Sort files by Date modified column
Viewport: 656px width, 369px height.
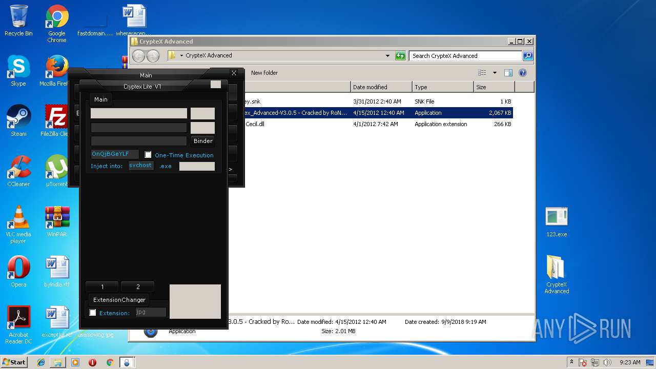point(381,87)
